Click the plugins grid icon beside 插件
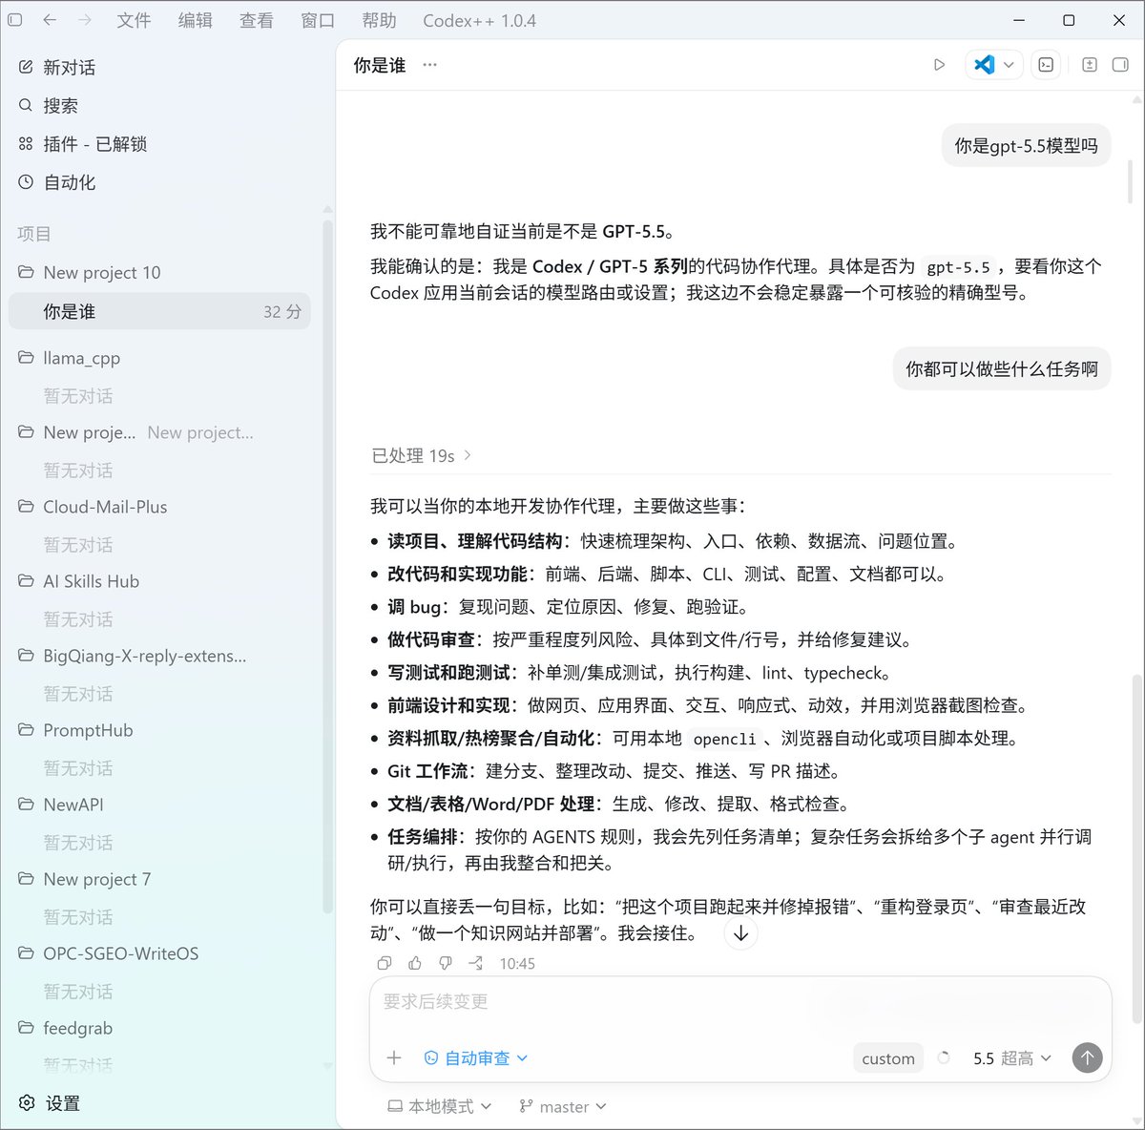 [x=26, y=144]
